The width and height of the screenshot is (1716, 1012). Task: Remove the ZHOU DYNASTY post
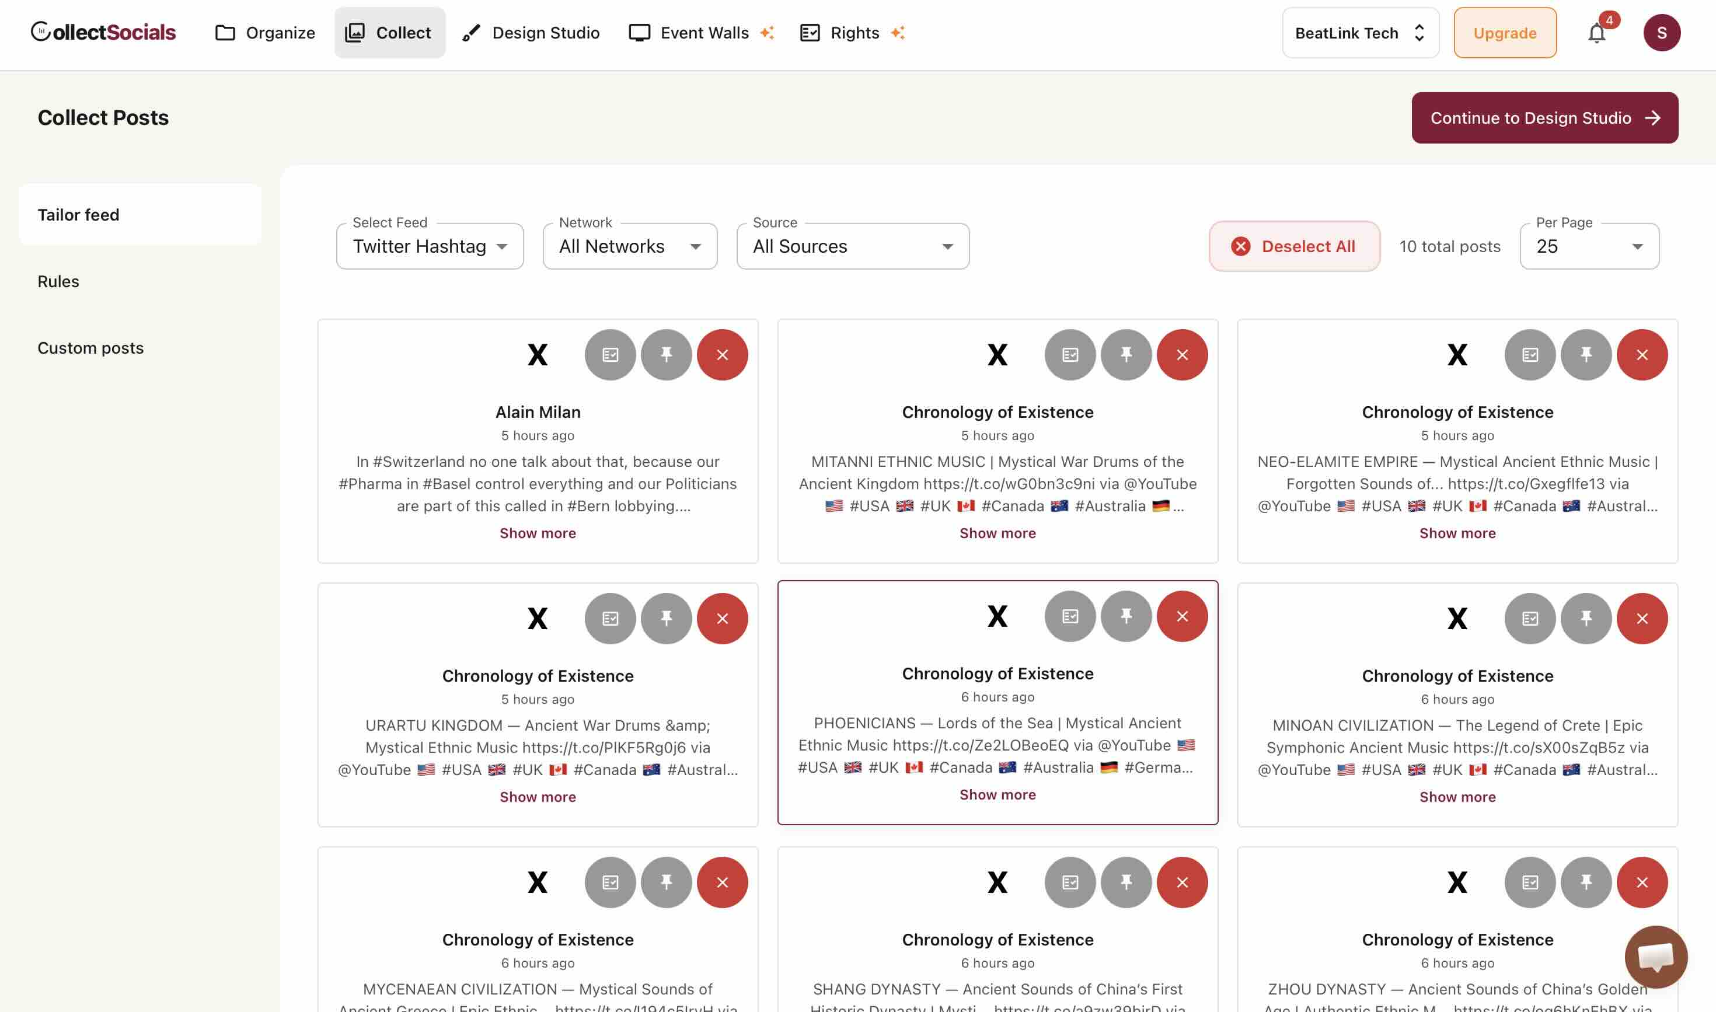pos(1642,882)
